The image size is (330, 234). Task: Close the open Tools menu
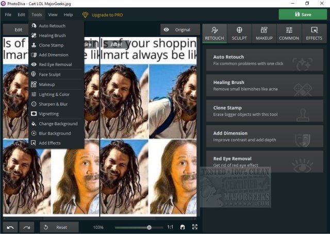(x=37, y=15)
